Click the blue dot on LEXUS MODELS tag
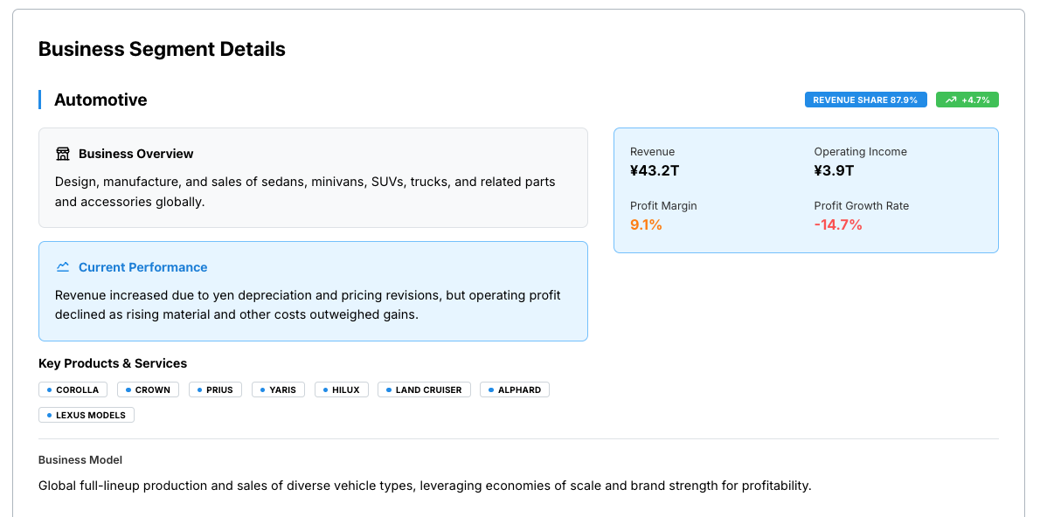The image size is (1040, 517). 49,415
